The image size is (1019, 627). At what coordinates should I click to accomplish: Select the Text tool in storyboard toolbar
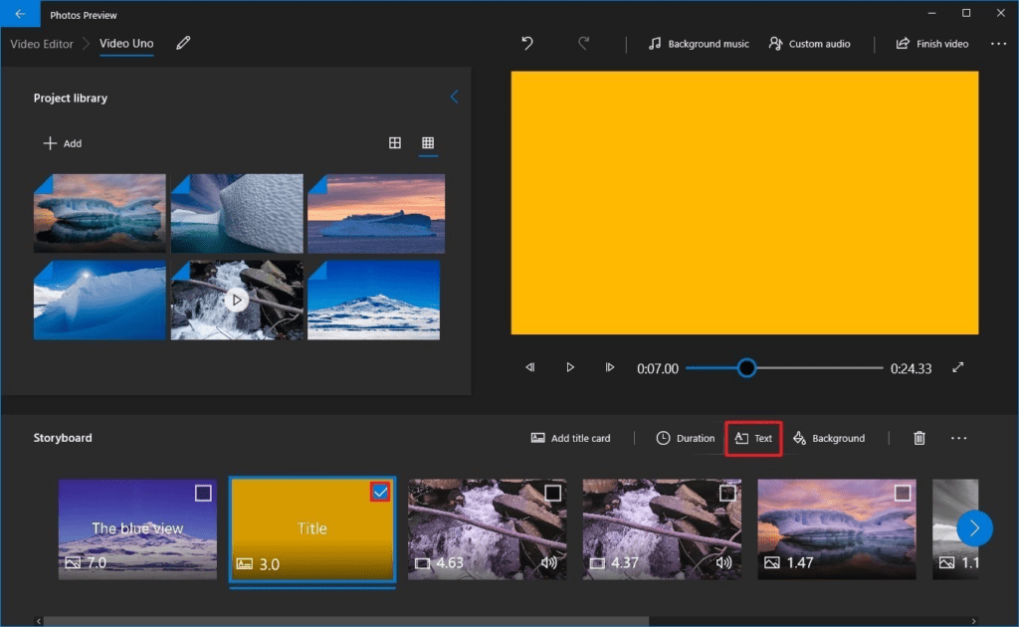753,438
